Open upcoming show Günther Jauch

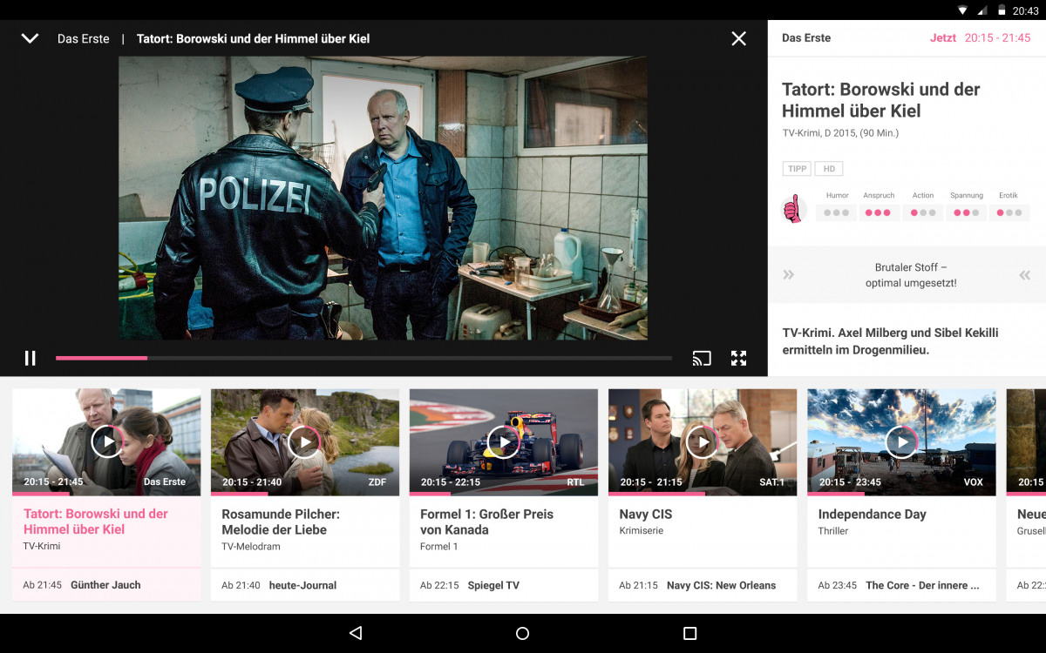[x=105, y=585]
